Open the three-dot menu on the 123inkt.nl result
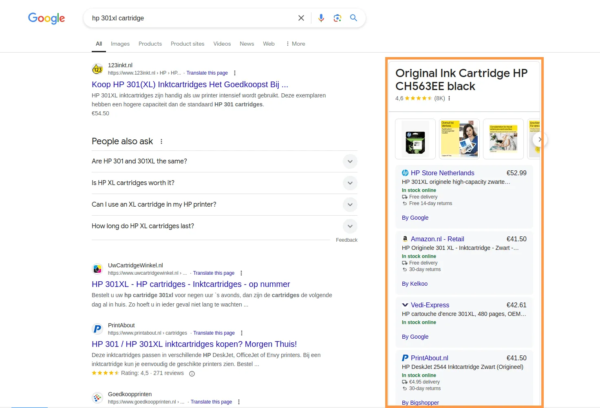 click(235, 73)
